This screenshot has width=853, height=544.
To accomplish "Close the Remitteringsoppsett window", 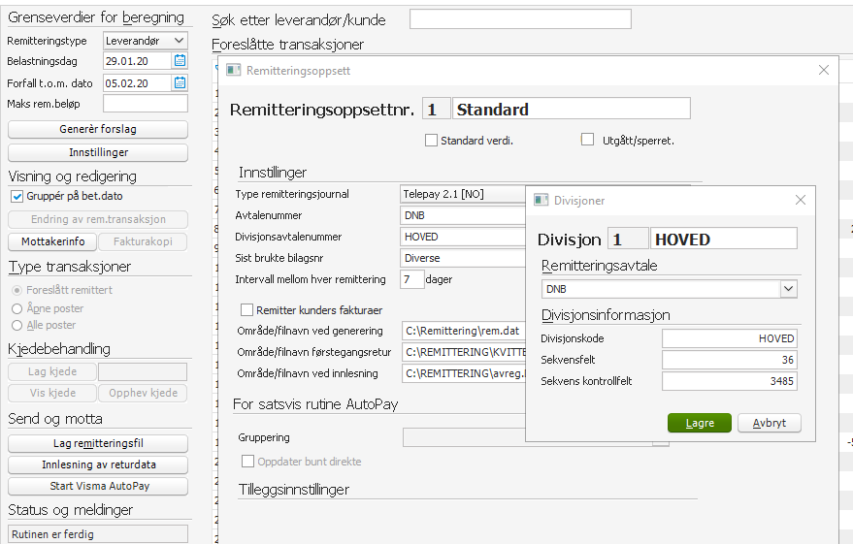I will (824, 70).
